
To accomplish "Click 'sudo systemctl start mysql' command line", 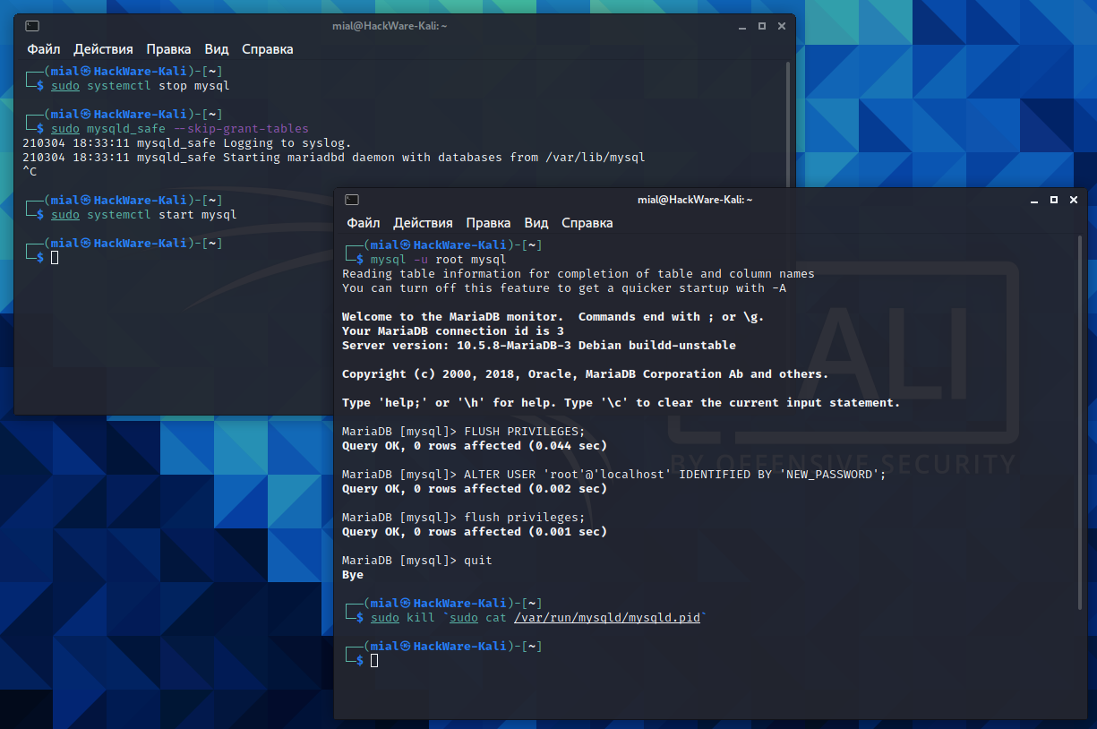I will [x=144, y=215].
